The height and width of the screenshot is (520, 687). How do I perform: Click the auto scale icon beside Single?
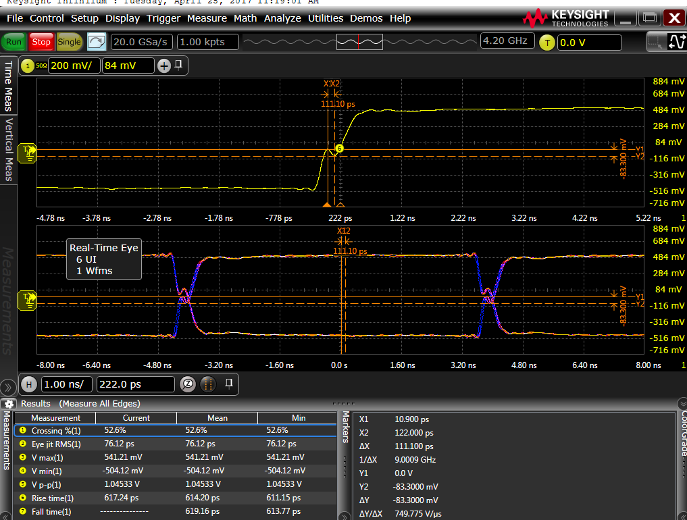click(x=97, y=42)
